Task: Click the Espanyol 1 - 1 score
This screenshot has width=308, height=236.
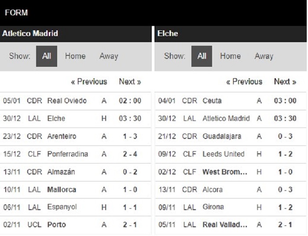Action: click(x=130, y=207)
